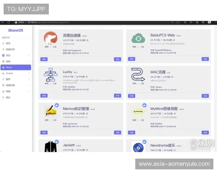Screen dimensions: 217x173
Task: Expand the 服务 sidebar submenu arrow
Action: tap(29, 79)
